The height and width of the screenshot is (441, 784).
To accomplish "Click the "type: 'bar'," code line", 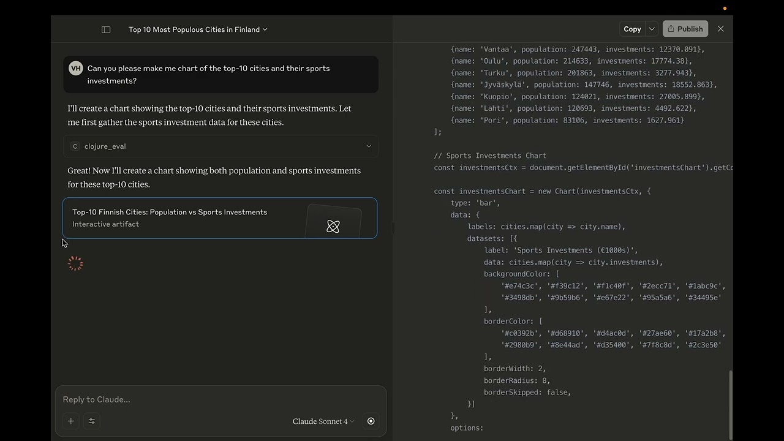I will pos(475,203).
